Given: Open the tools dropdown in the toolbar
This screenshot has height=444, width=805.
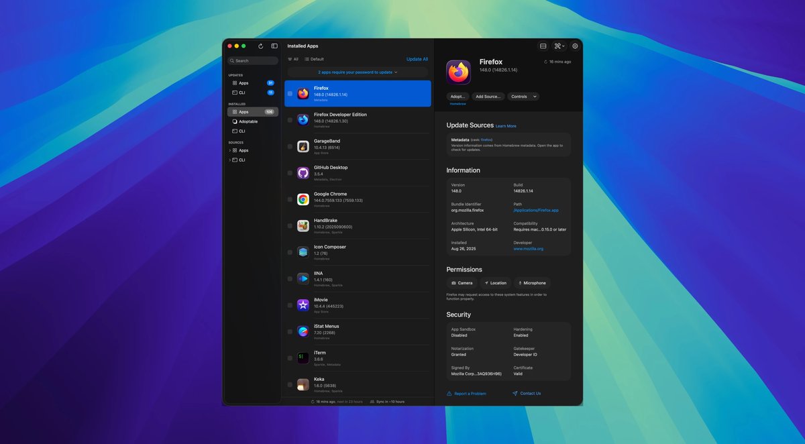Looking at the screenshot, I should click(x=559, y=46).
